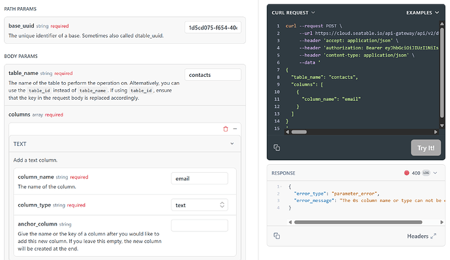Click the response scrollbar right arrow
Image resolution: width=450 pixels, height=260 pixels.
[x=442, y=222]
